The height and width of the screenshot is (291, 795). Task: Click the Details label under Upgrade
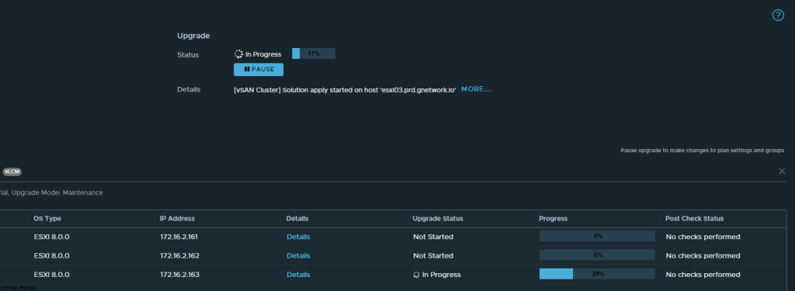pos(189,89)
